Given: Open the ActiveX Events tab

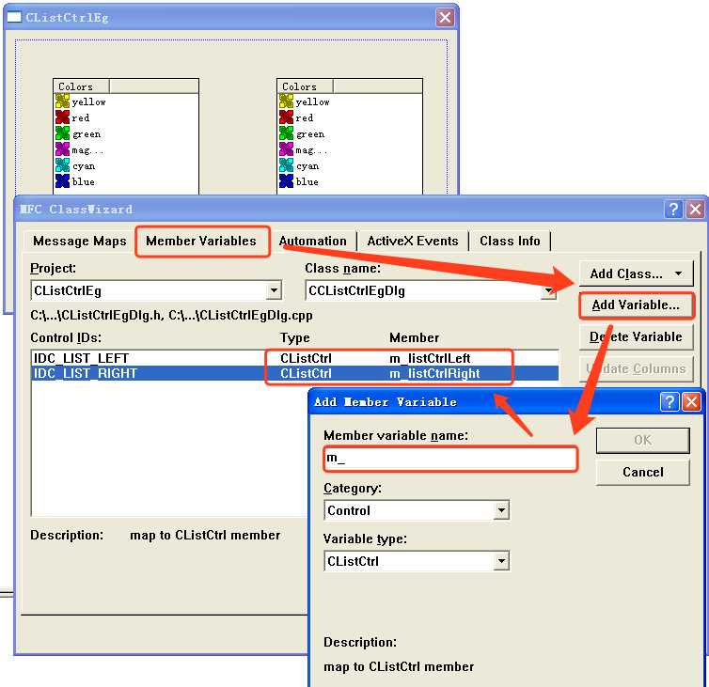Looking at the screenshot, I should click(413, 241).
